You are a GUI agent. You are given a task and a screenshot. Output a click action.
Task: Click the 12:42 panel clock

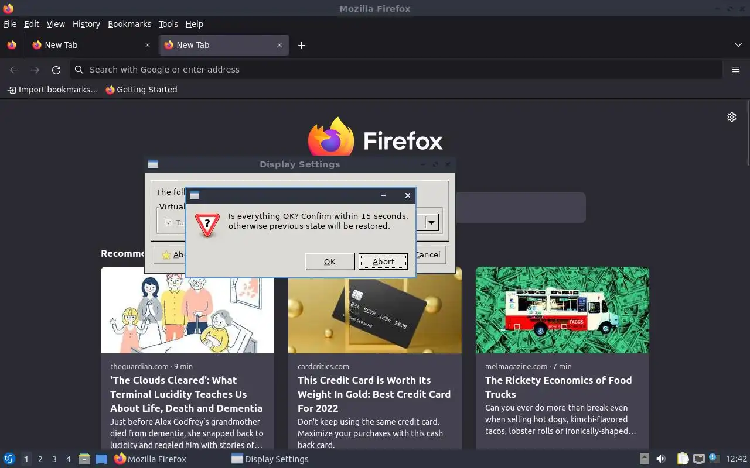pyautogui.click(x=736, y=459)
